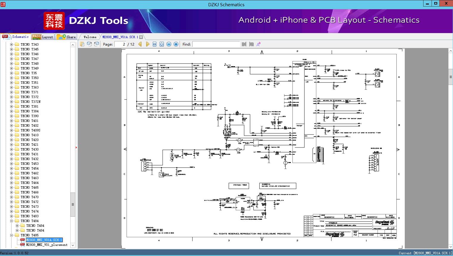453x256 pixels.
Task: Switch to the PADS Layout tab
Action: point(43,37)
